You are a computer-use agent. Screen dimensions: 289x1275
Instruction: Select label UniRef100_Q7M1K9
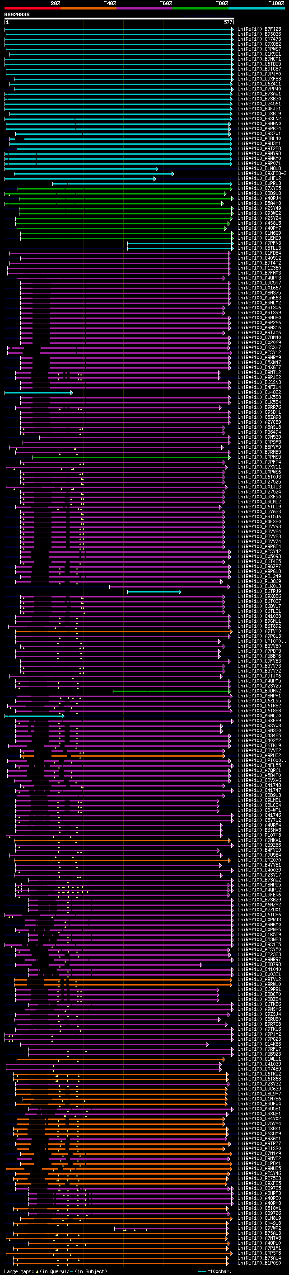(x=259, y=1153)
